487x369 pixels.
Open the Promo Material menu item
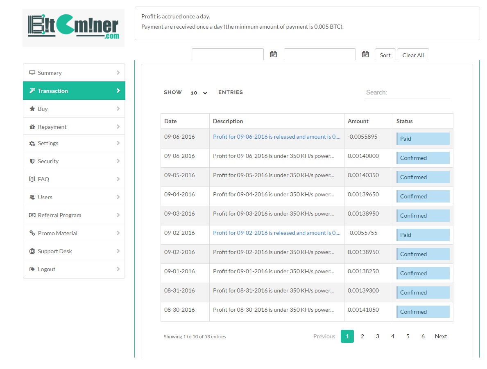tap(57, 233)
